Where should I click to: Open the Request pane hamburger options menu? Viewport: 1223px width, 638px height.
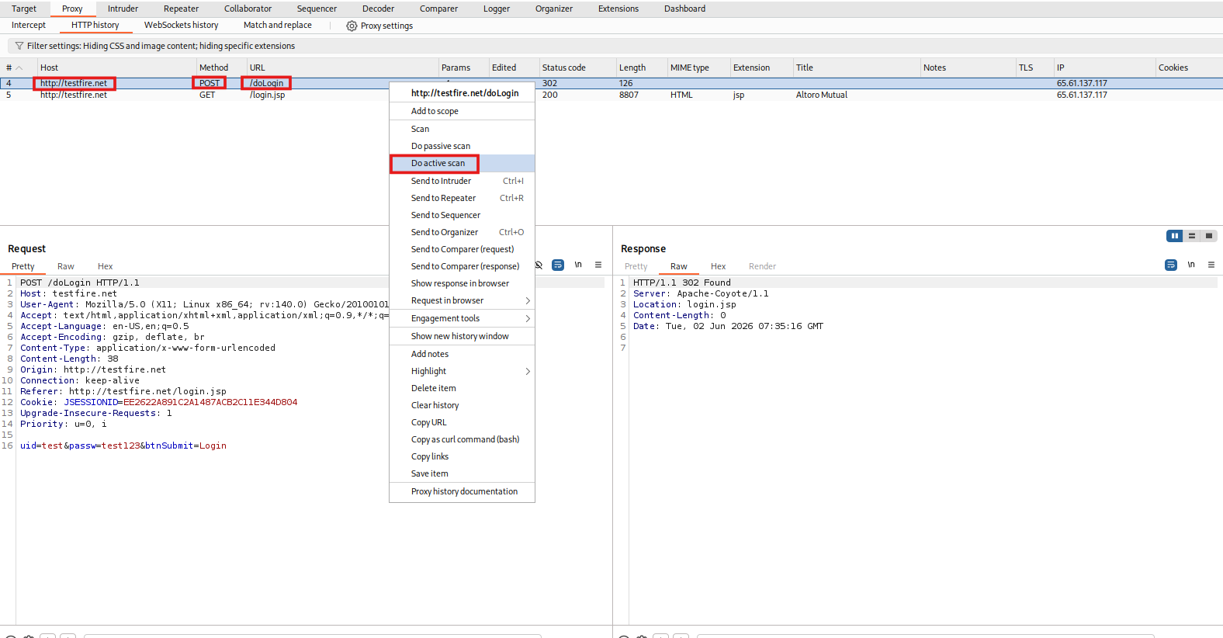tap(598, 265)
